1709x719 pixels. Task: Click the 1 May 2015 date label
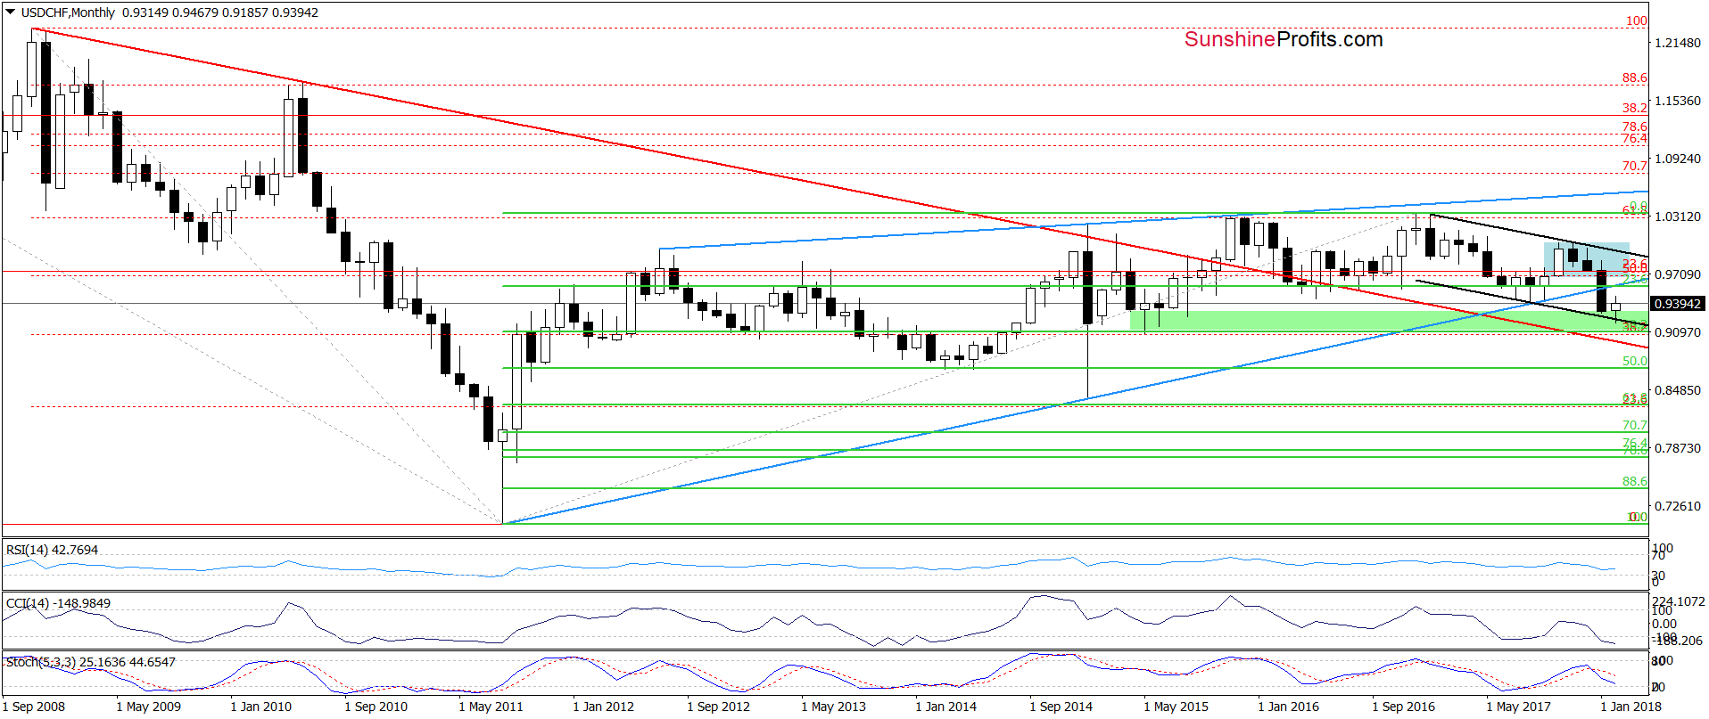[x=1176, y=707]
